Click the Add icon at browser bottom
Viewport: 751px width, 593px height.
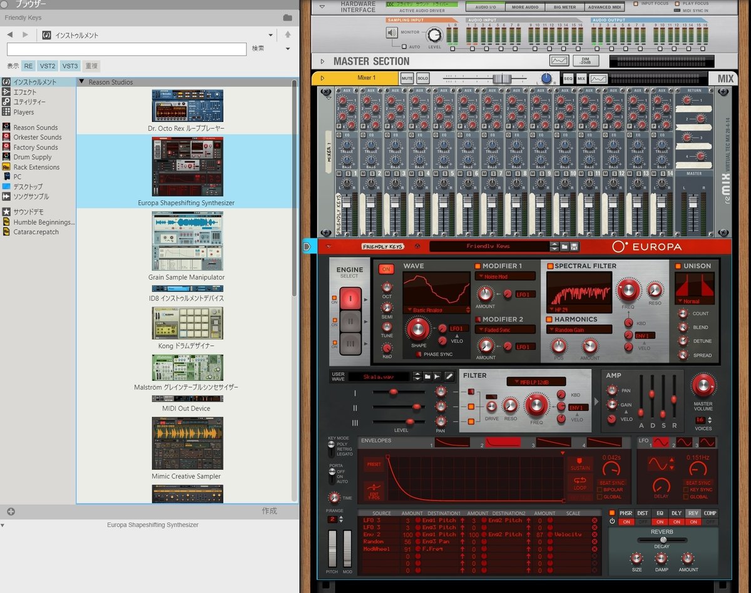[x=11, y=511]
